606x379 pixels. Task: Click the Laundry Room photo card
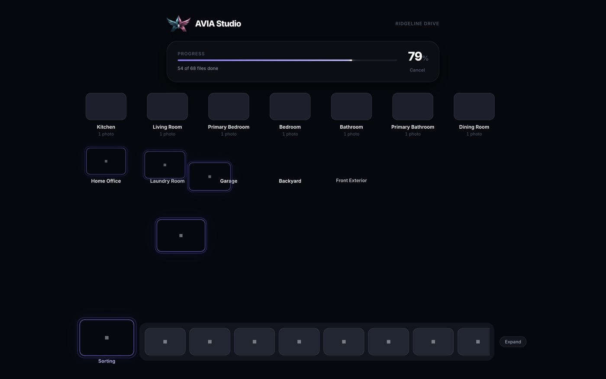(x=165, y=165)
